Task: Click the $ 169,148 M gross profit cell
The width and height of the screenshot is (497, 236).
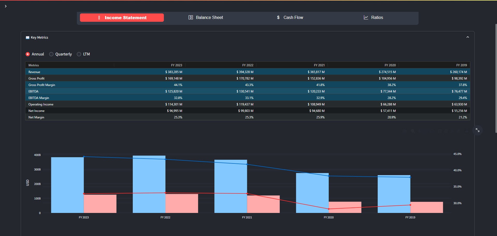Action: point(174,78)
